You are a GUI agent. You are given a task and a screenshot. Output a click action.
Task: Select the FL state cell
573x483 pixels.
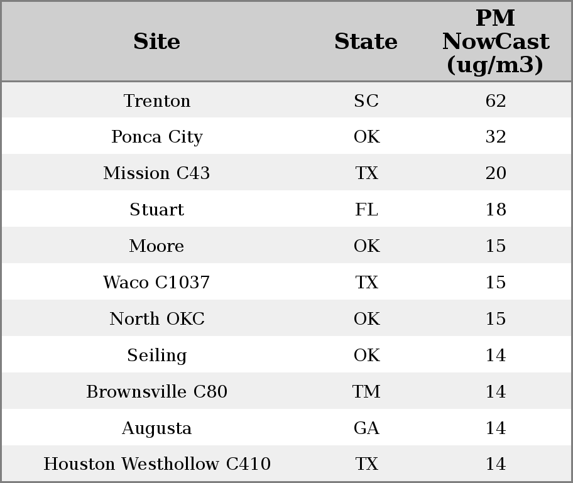[366, 210]
